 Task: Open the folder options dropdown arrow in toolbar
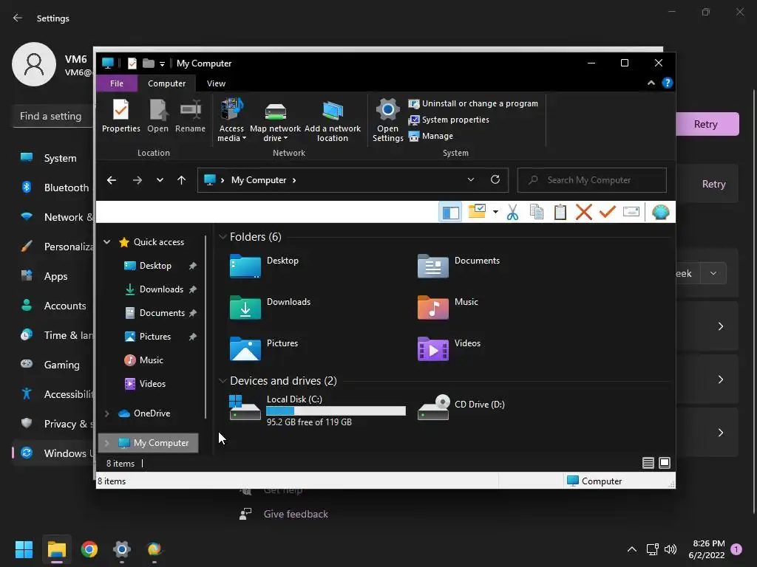pos(495,212)
